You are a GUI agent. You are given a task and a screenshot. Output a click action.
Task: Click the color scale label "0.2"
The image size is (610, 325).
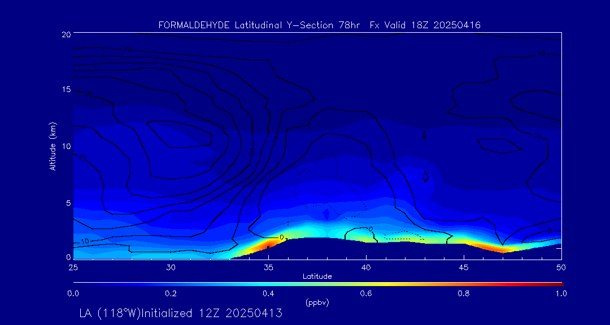point(171,293)
